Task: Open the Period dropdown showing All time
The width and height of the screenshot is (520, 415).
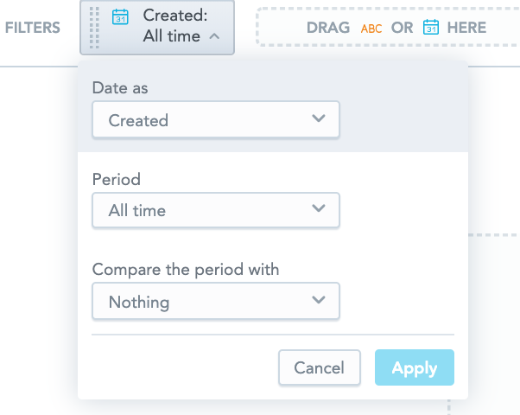Action: pyautogui.click(x=215, y=210)
